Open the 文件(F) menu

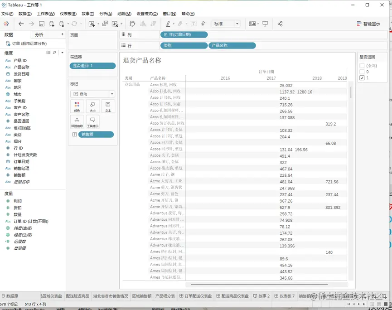[7, 14]
